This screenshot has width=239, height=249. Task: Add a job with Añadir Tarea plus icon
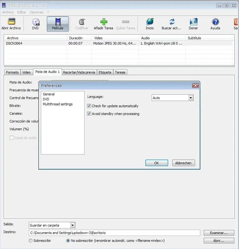[104, 24]
